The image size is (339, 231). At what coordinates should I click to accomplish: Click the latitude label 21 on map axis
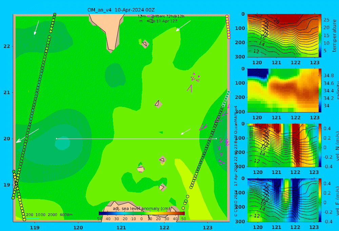7,92
